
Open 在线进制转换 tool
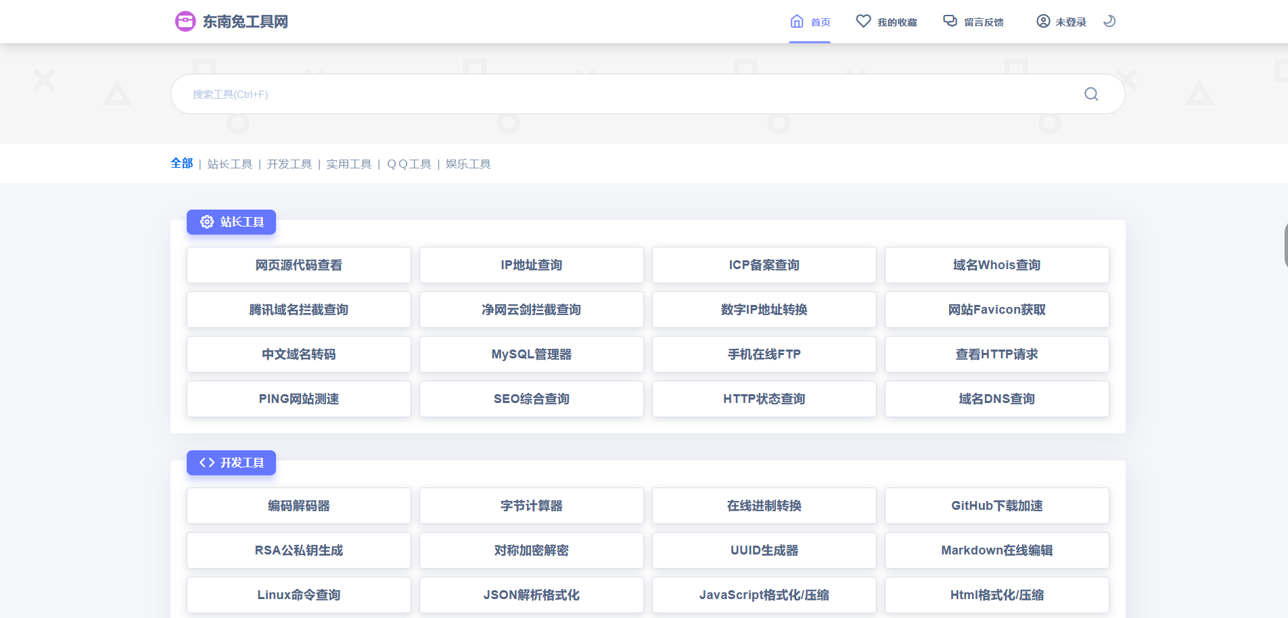coord(764,506)
